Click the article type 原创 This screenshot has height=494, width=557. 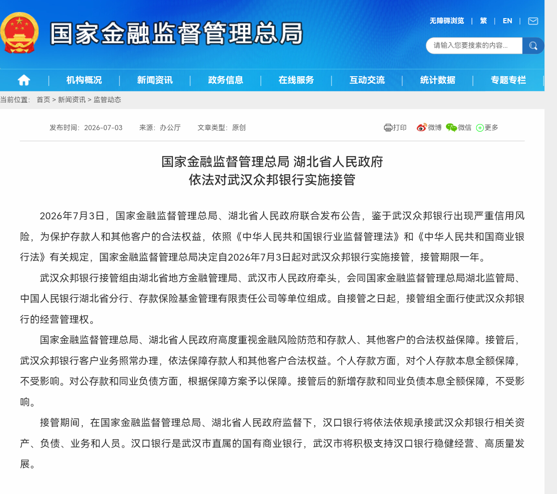point(239,127)
